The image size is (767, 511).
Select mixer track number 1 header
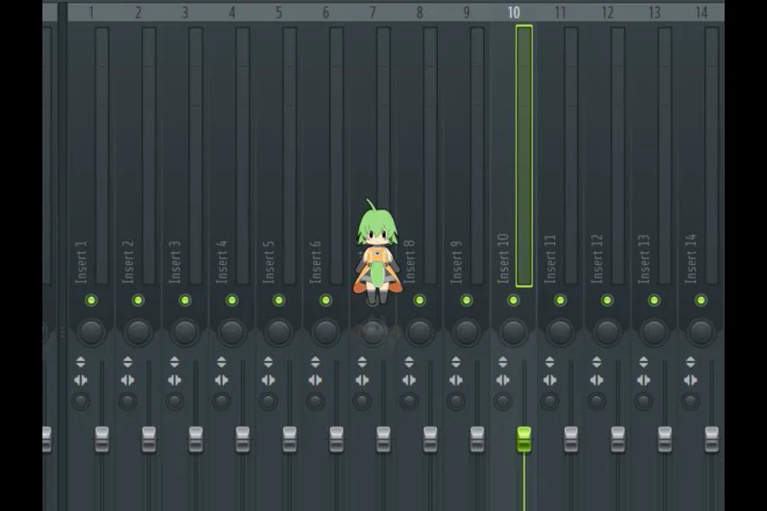tap(91, 13)
